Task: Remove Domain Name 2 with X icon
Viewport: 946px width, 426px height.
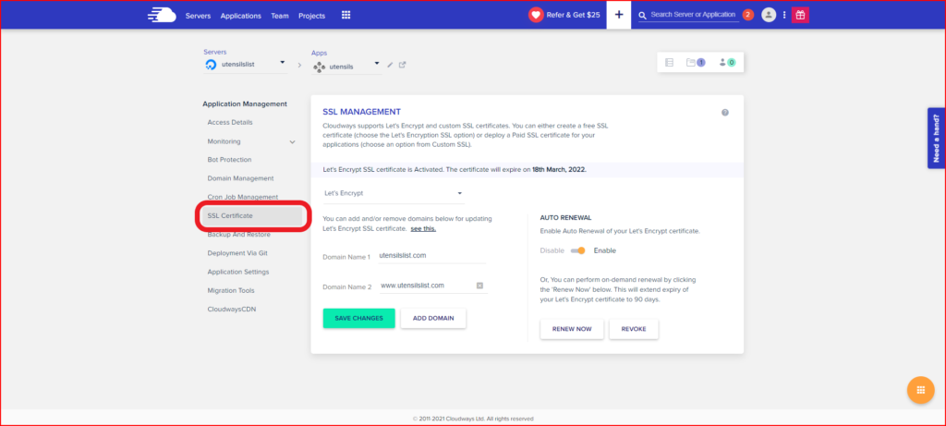Action: point(479,286)
